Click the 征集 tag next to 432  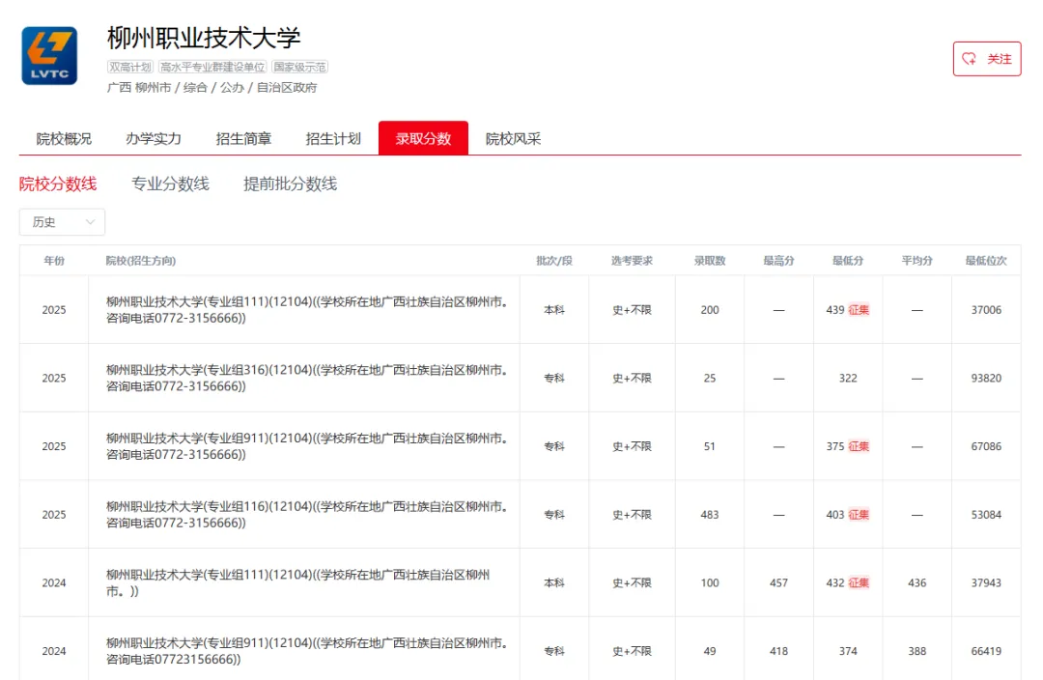859,582
